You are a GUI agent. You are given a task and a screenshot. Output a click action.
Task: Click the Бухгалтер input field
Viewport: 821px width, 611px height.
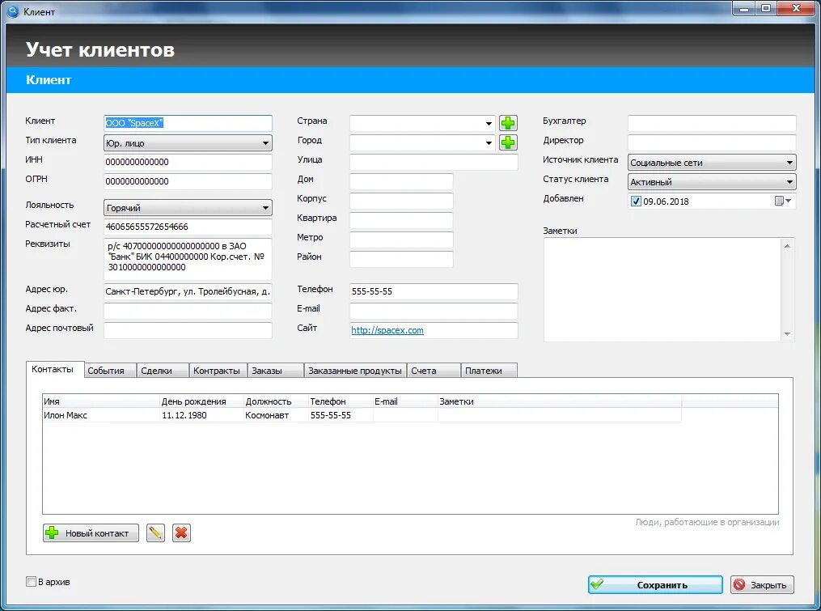pyautogui.click(x=712, y=123)
